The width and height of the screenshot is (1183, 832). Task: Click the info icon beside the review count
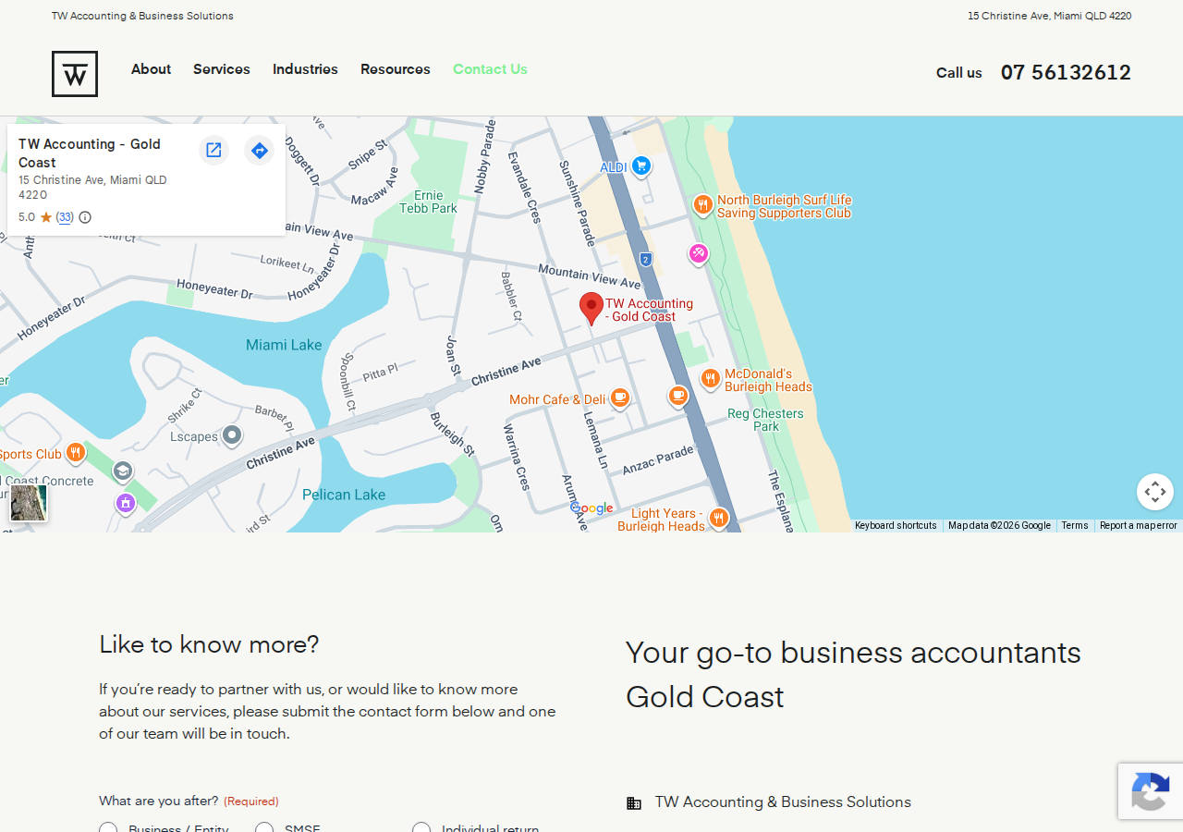point(85,217)
